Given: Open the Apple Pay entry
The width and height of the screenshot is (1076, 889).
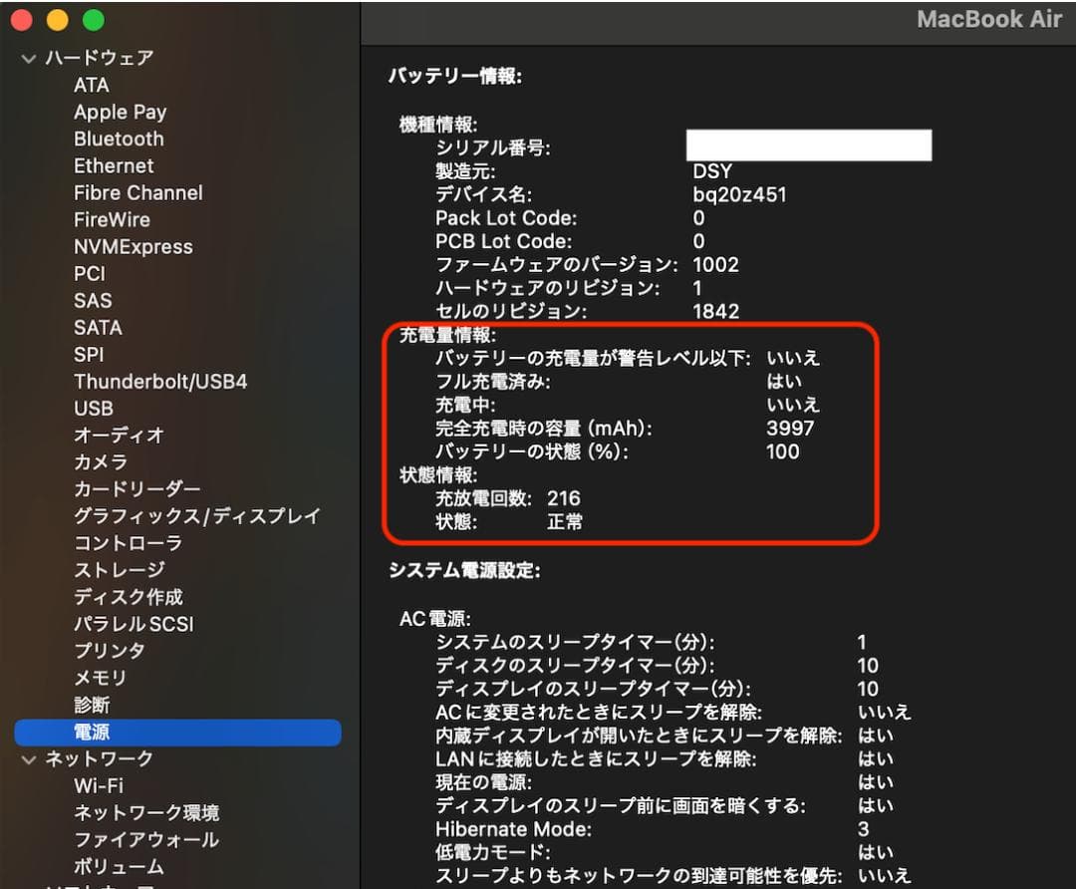Looking at the screenshot, I should pyautogui.click(x=120, y=113).
